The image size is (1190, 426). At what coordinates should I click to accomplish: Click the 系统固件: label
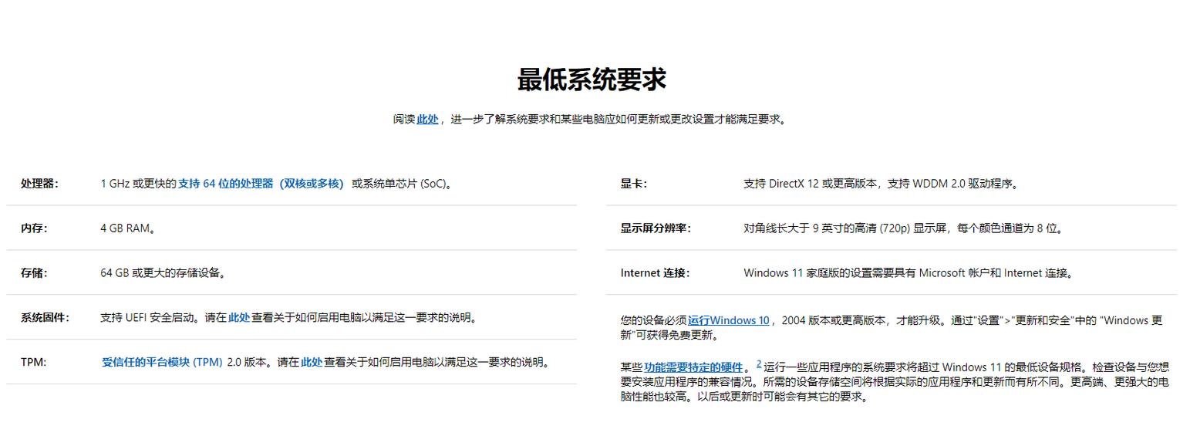click(45, 317)
